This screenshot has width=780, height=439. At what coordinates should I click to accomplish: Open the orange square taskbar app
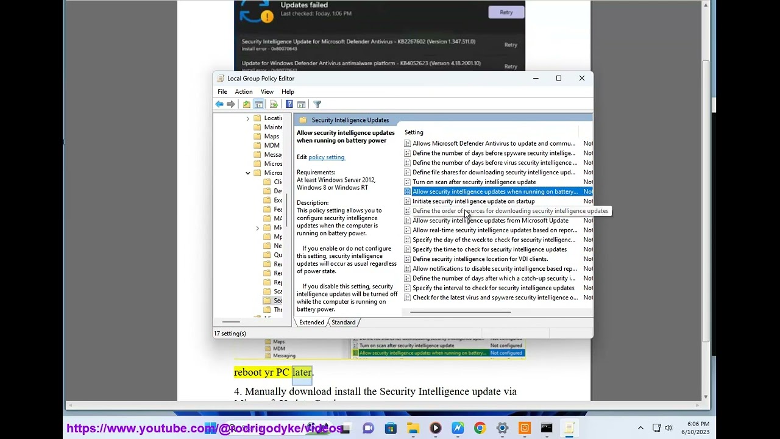tap(524, 429)
